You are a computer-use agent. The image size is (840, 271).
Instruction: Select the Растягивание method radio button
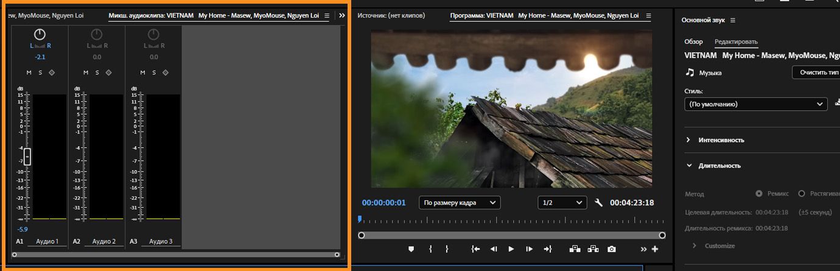pyautogui.click(x=801, y=194)
